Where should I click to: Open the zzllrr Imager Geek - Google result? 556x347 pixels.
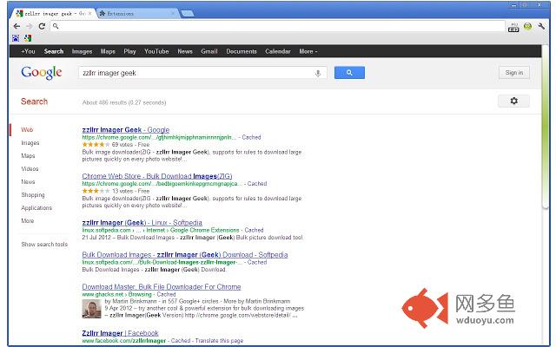click(x=125, y=130)
